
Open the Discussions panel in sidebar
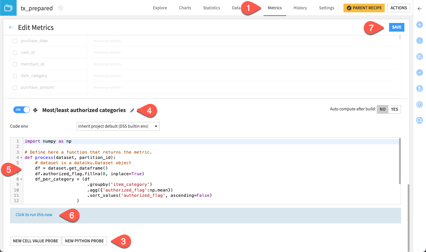(420, 120)
